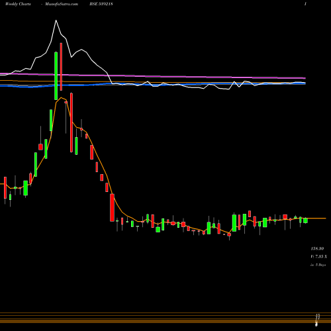Click the "BSE 539218" stock code label
331x331 pixels.
101,4
